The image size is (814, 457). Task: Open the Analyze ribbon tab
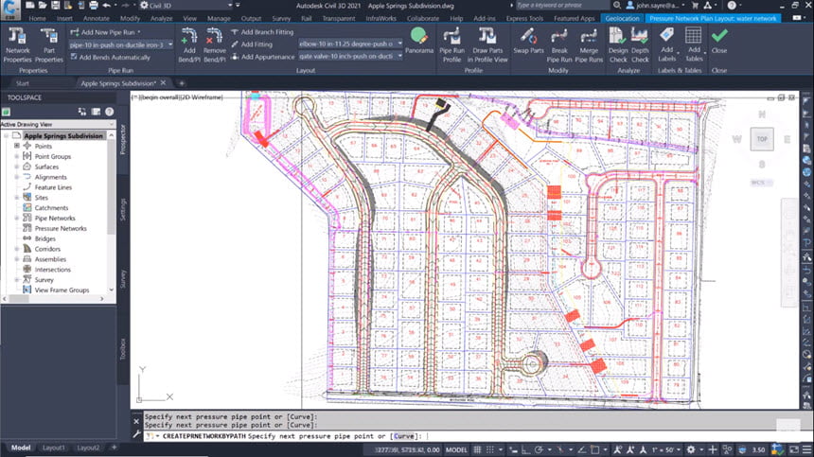[x=162, y=18]
